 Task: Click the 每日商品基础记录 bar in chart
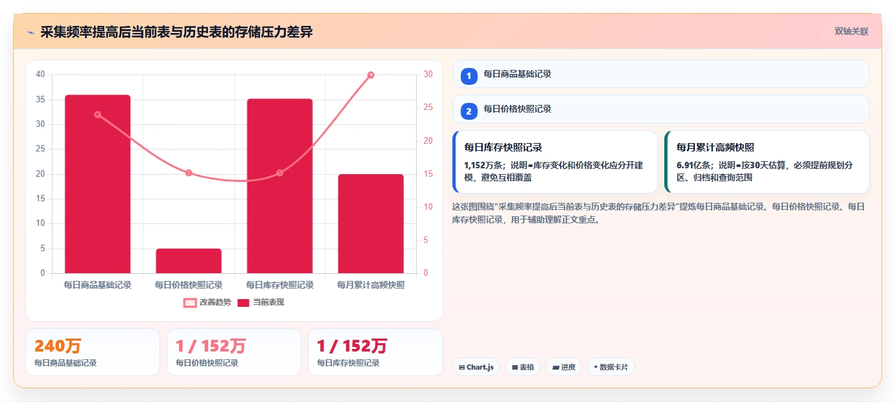click(x=98, y=184)
